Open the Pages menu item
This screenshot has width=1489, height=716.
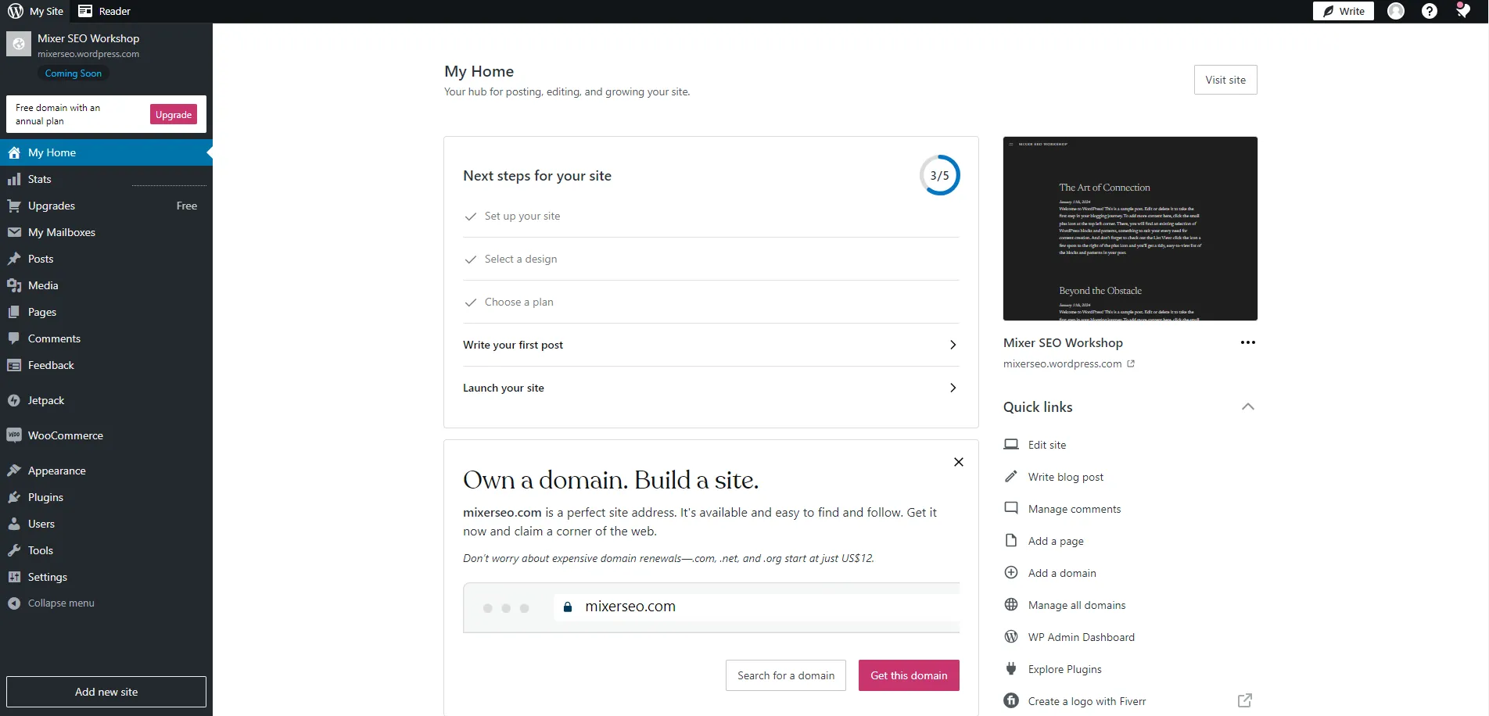click(x=106, y=312)
